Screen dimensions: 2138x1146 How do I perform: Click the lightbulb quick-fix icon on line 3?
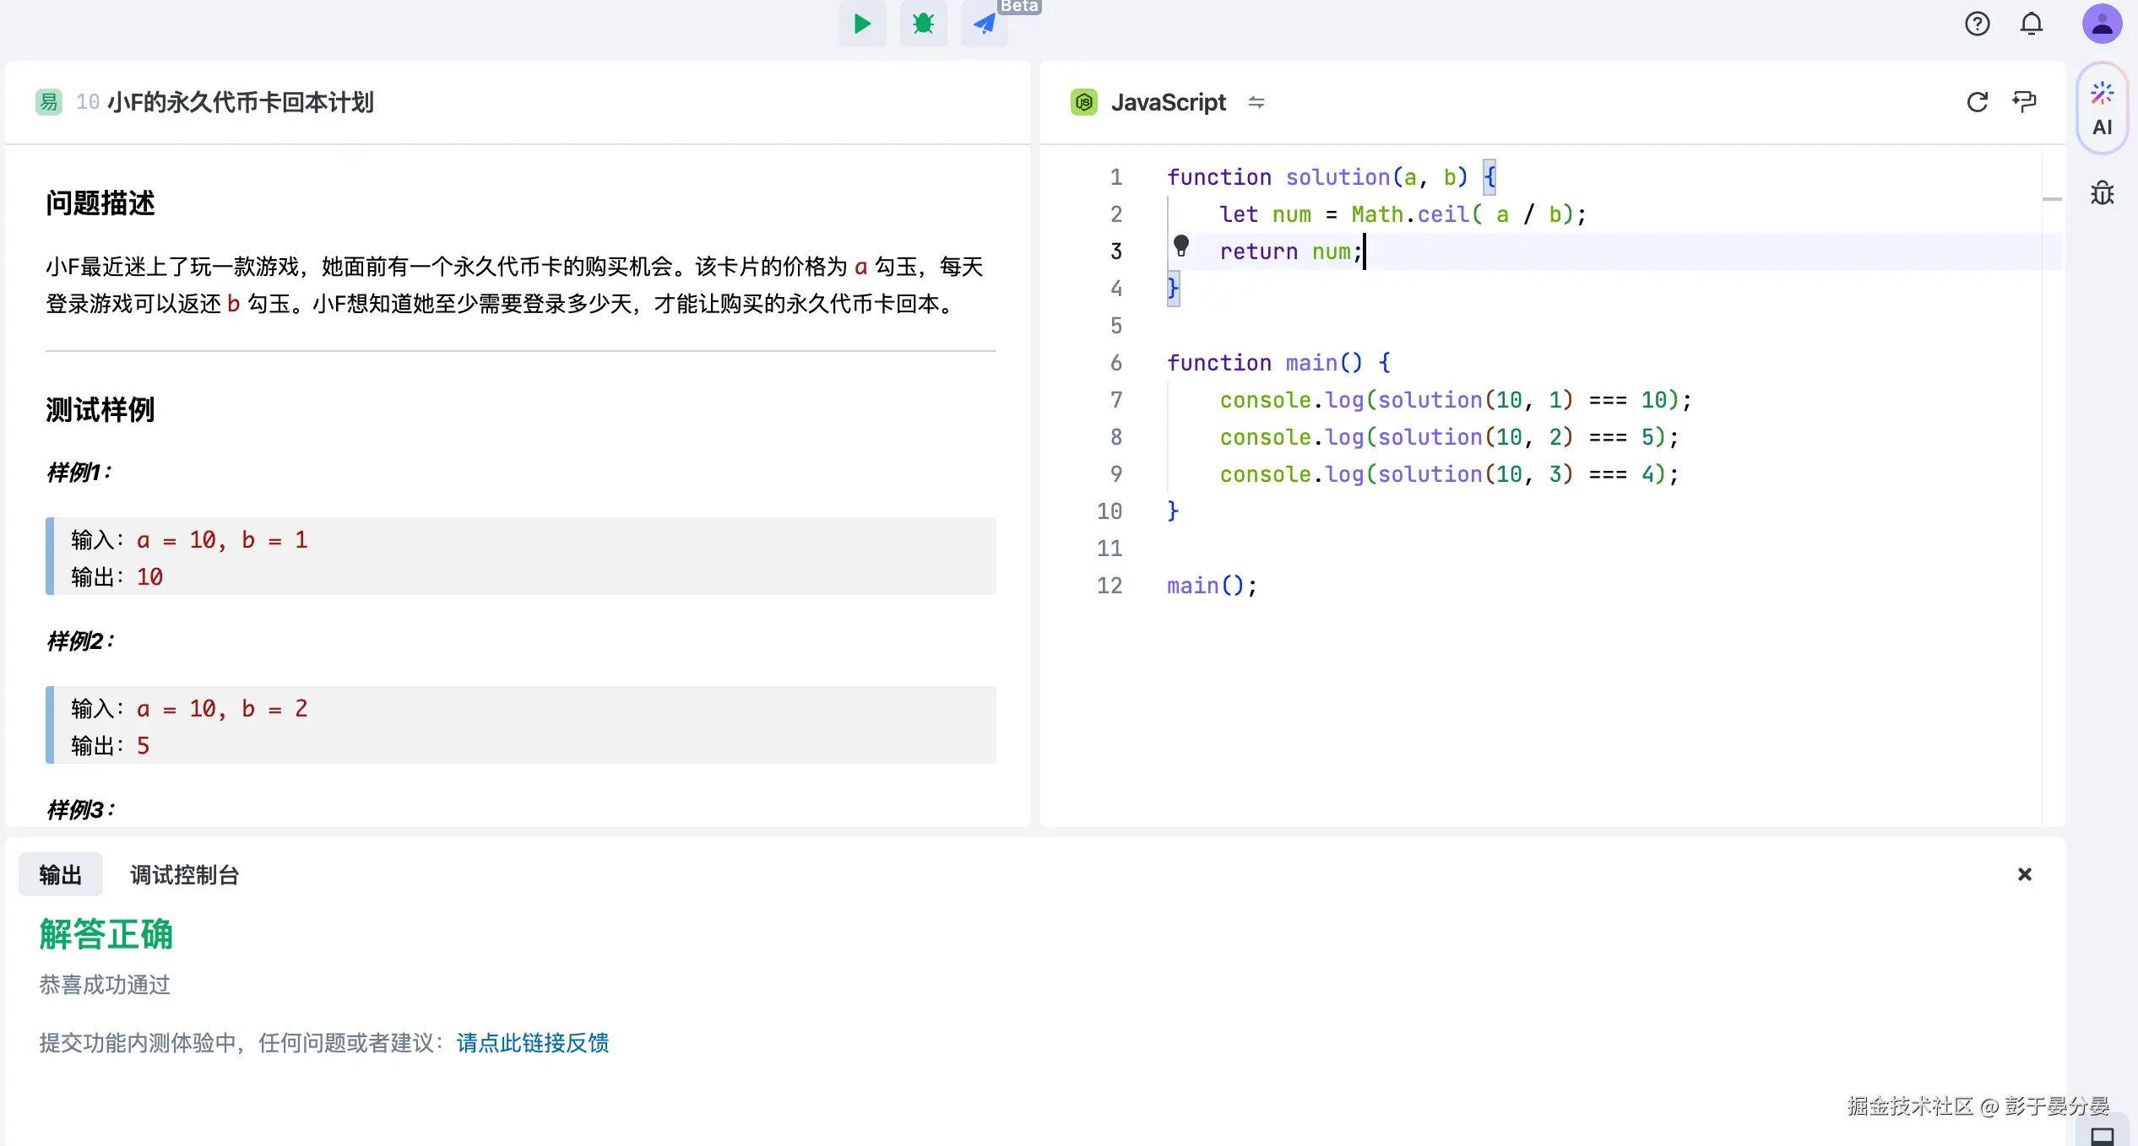tap(1181, 246)
